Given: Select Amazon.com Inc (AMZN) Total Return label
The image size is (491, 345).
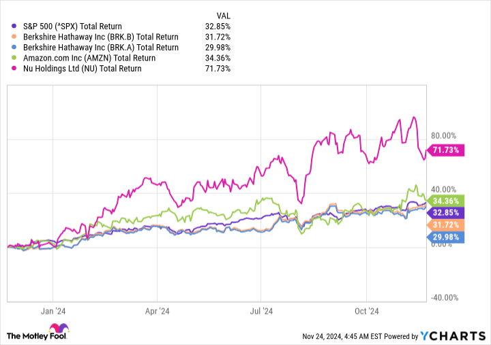Looking at the screenshot, I should click(89, 58).
